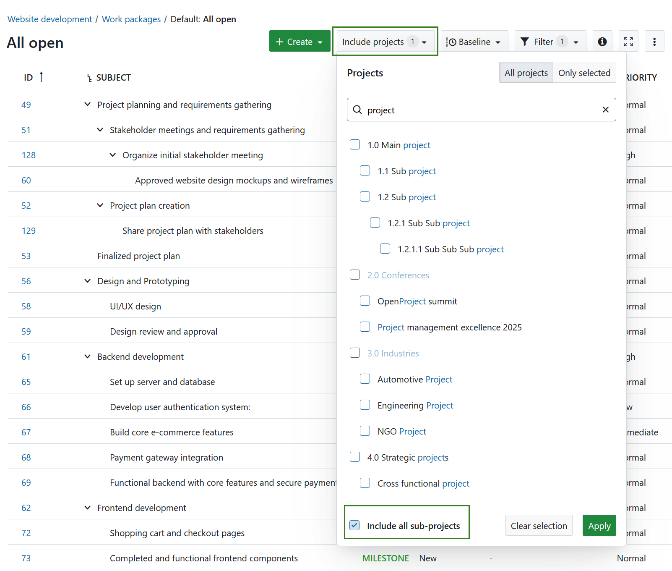Open the Work packages breadcrumb link
This screenshot has width=672, height=571.
[131, 19]
